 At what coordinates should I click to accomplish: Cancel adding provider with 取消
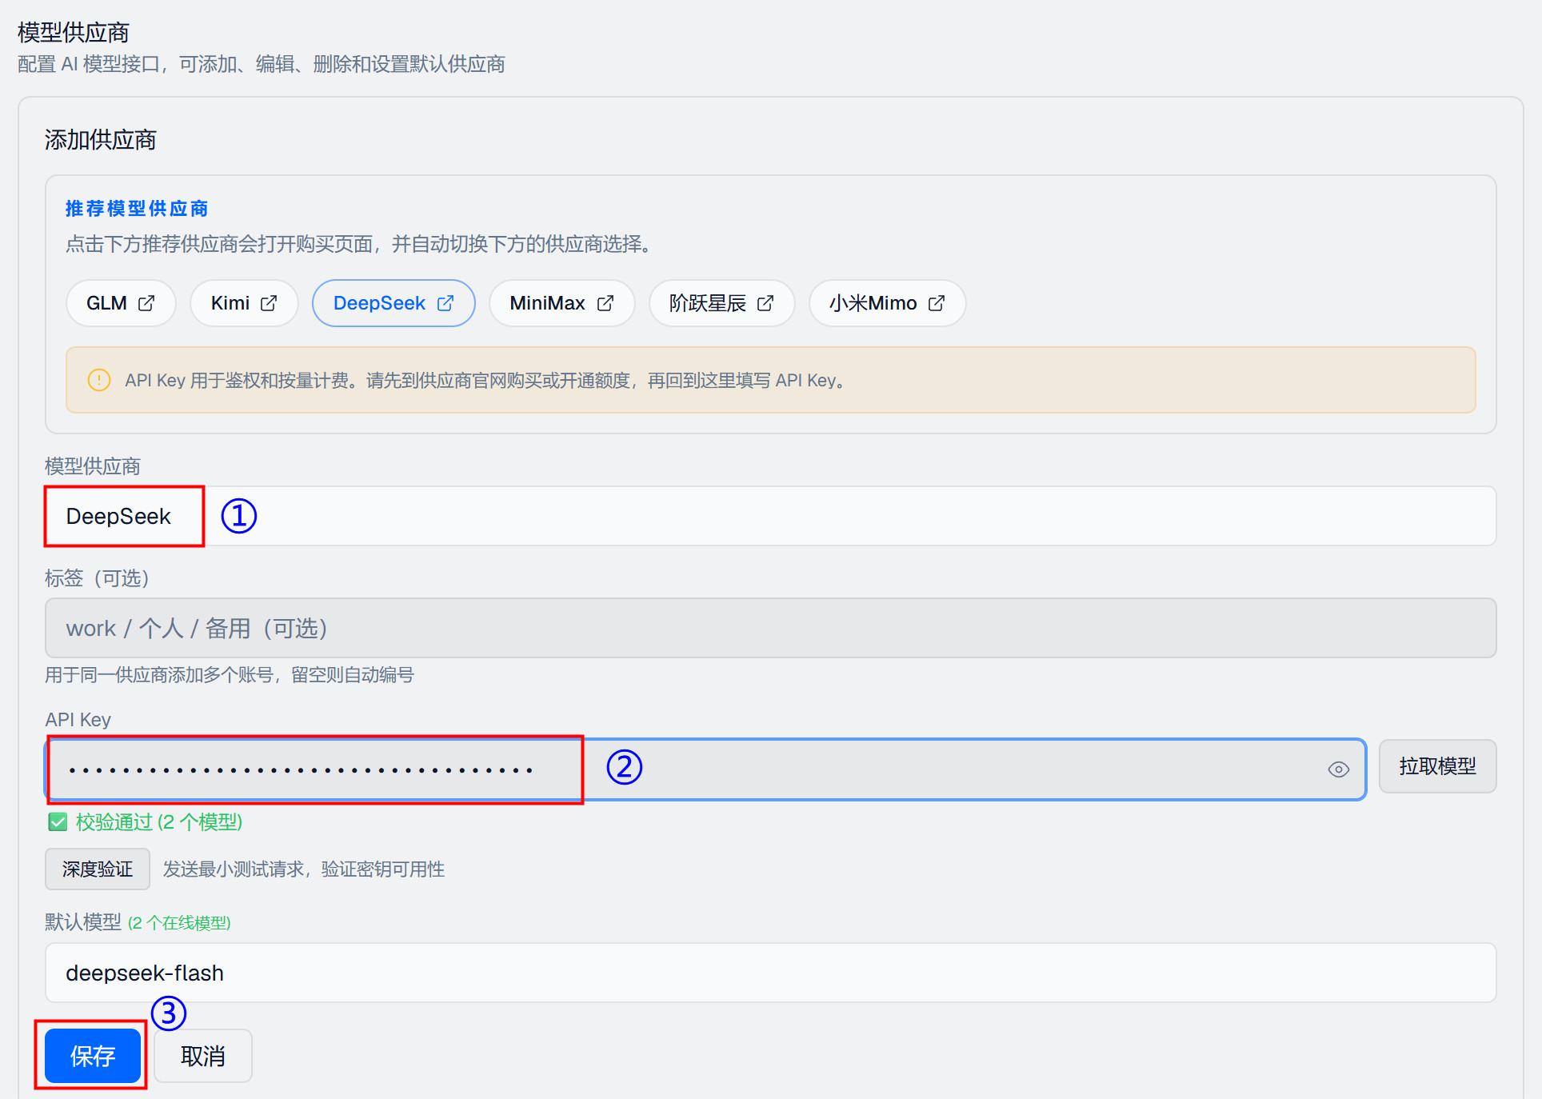click(x=203, y=1056)
